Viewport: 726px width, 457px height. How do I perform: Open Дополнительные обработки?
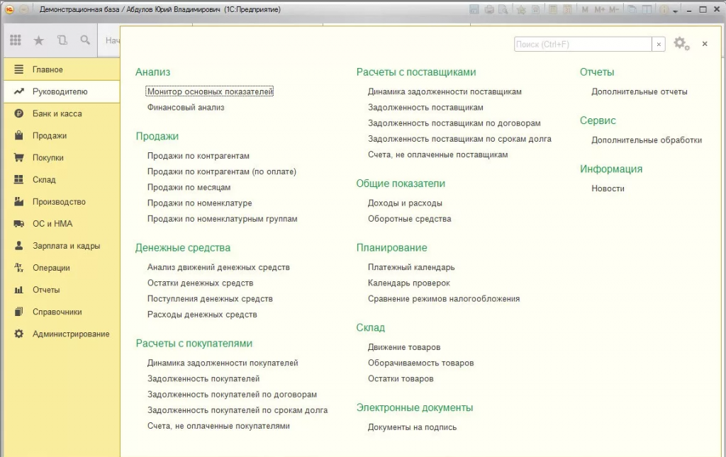(647, 140)
